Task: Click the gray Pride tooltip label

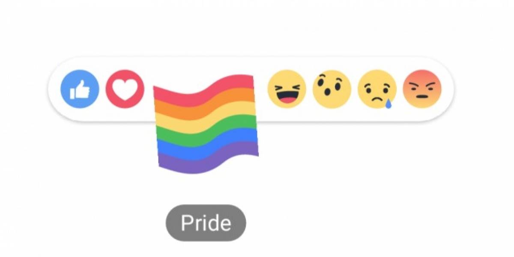Action: (206, 223)
